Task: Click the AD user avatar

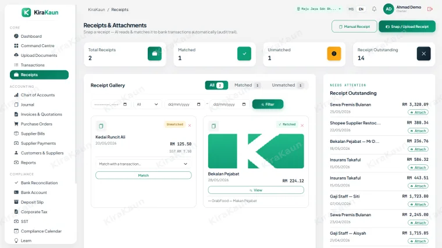Action: [388, 9]
